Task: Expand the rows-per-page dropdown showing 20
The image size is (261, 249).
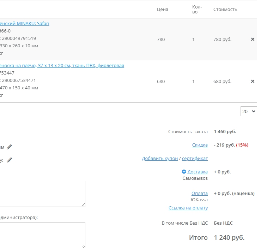Action: (249, 111)
